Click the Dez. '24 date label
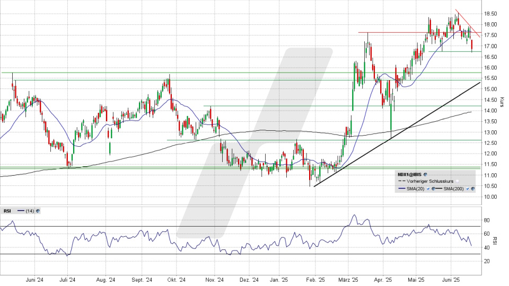This screenshot has height=286, width=509. (x=249, y=280)
